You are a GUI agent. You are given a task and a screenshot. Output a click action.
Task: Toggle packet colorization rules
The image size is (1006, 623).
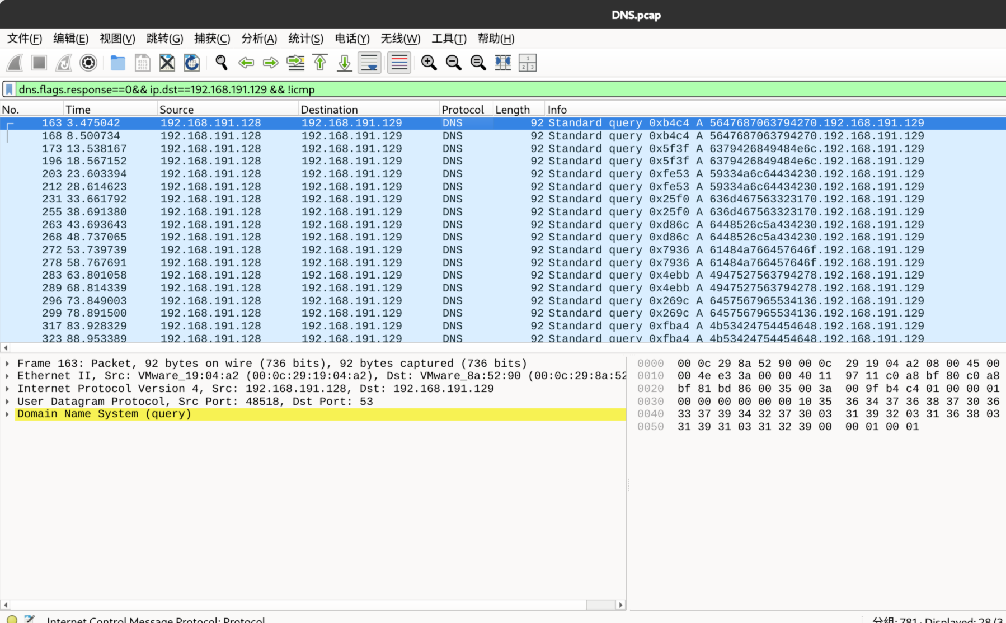399,63
